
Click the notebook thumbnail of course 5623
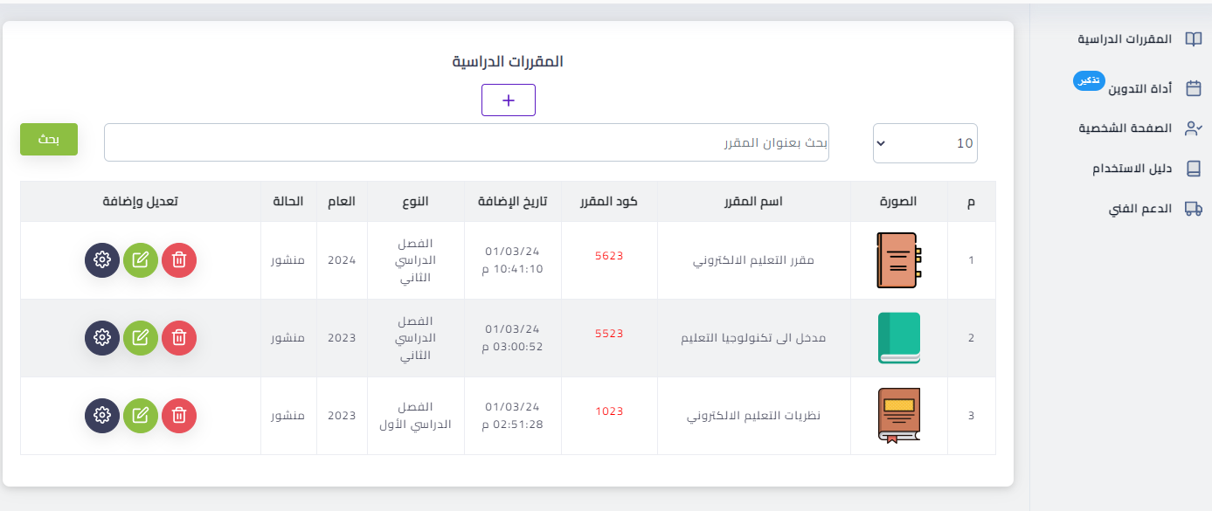pyautogui.click(x=897, y=260)
